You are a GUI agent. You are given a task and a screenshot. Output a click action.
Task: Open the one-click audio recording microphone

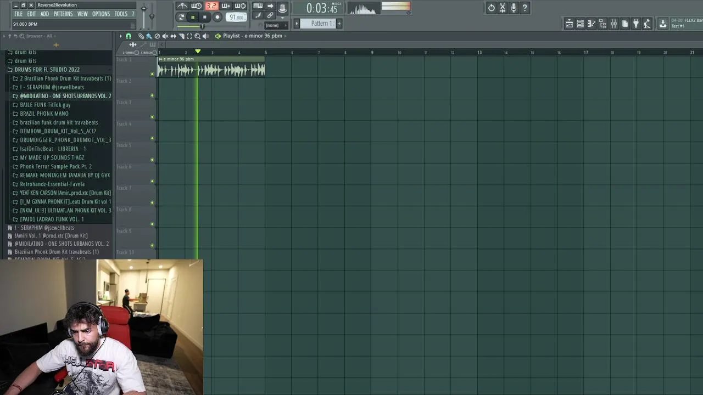514,8
